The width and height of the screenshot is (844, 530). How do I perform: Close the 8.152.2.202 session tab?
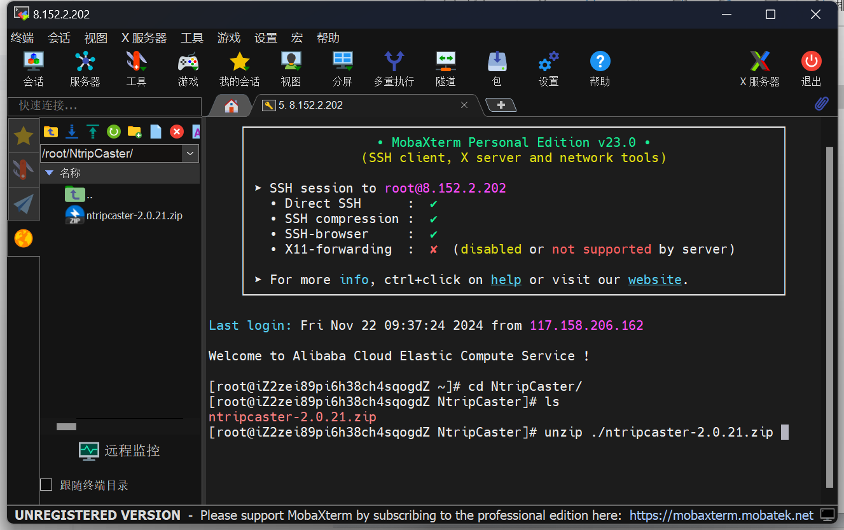click(464, 105)
